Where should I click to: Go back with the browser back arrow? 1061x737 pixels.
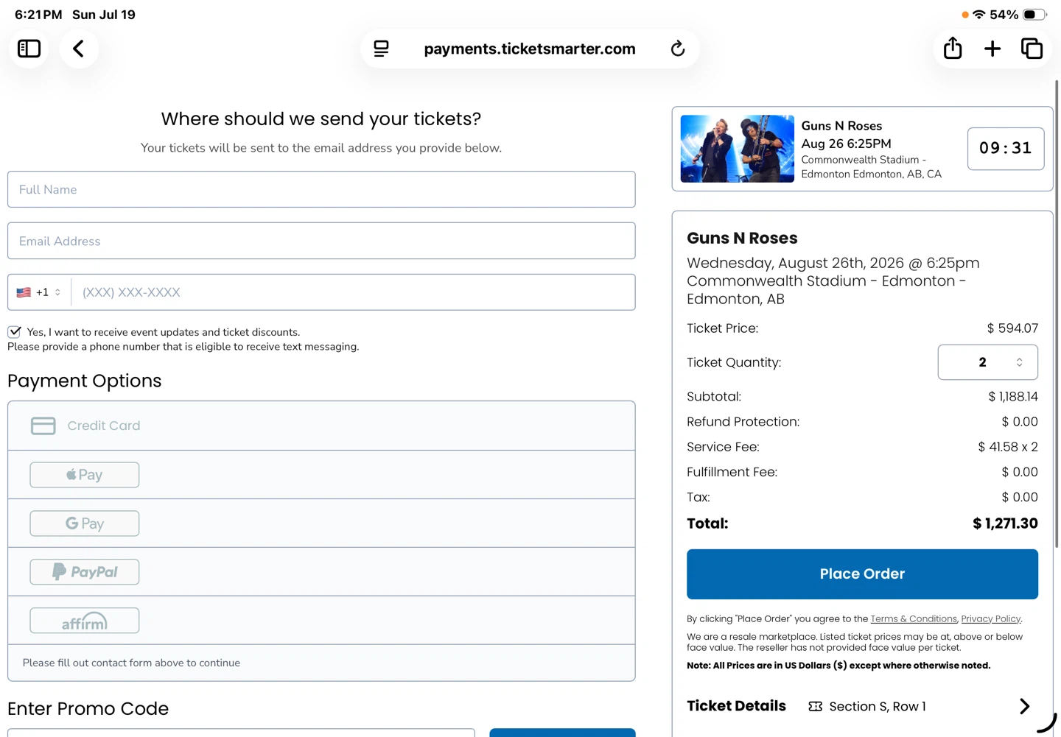point(78,49)
